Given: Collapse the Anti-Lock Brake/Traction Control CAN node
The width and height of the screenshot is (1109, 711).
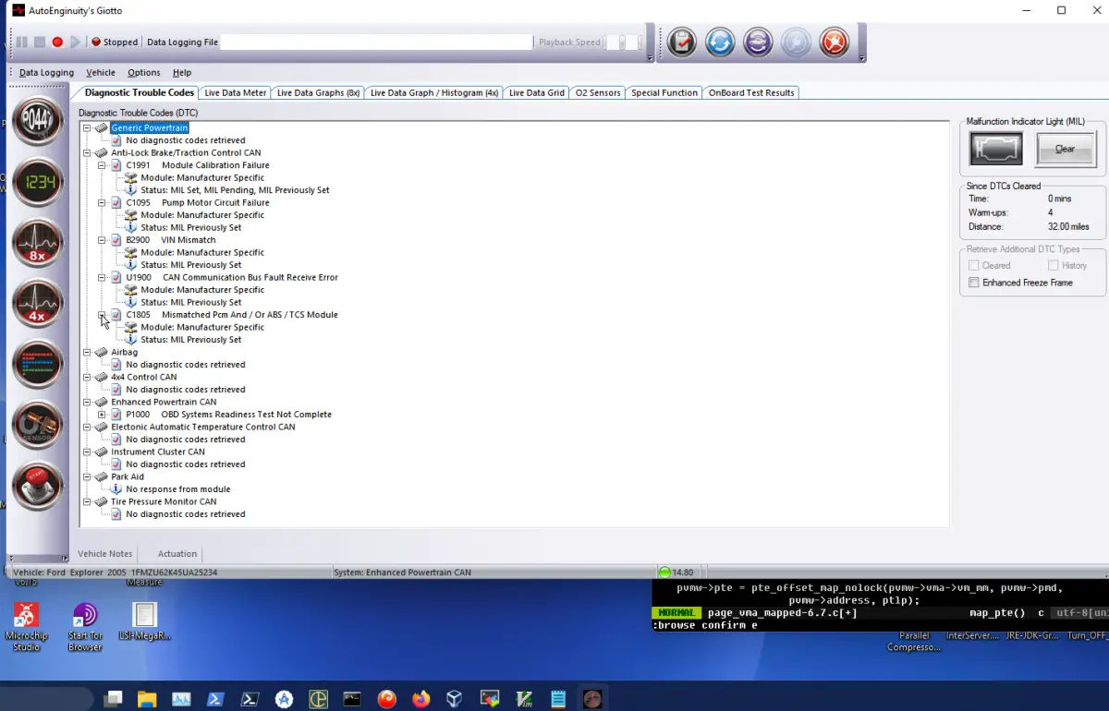Looking at the screenshot, I should coord(87,152).
